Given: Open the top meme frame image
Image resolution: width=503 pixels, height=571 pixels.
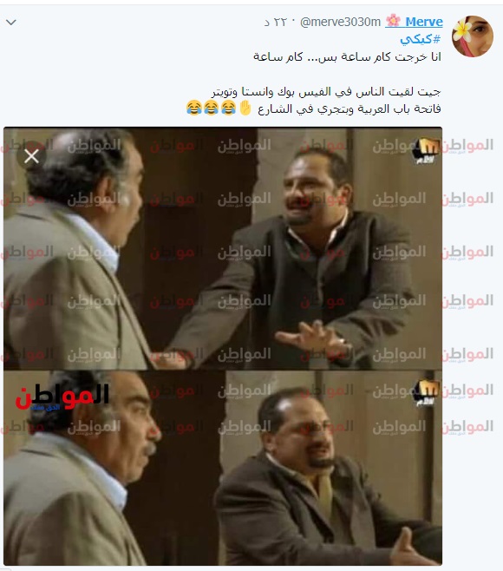Looking at the screenshot, I should (223, 248).
